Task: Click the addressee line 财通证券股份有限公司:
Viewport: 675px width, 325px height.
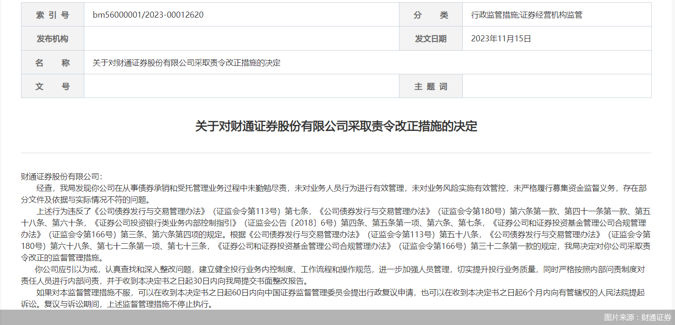Action: (x=61, y=177)
